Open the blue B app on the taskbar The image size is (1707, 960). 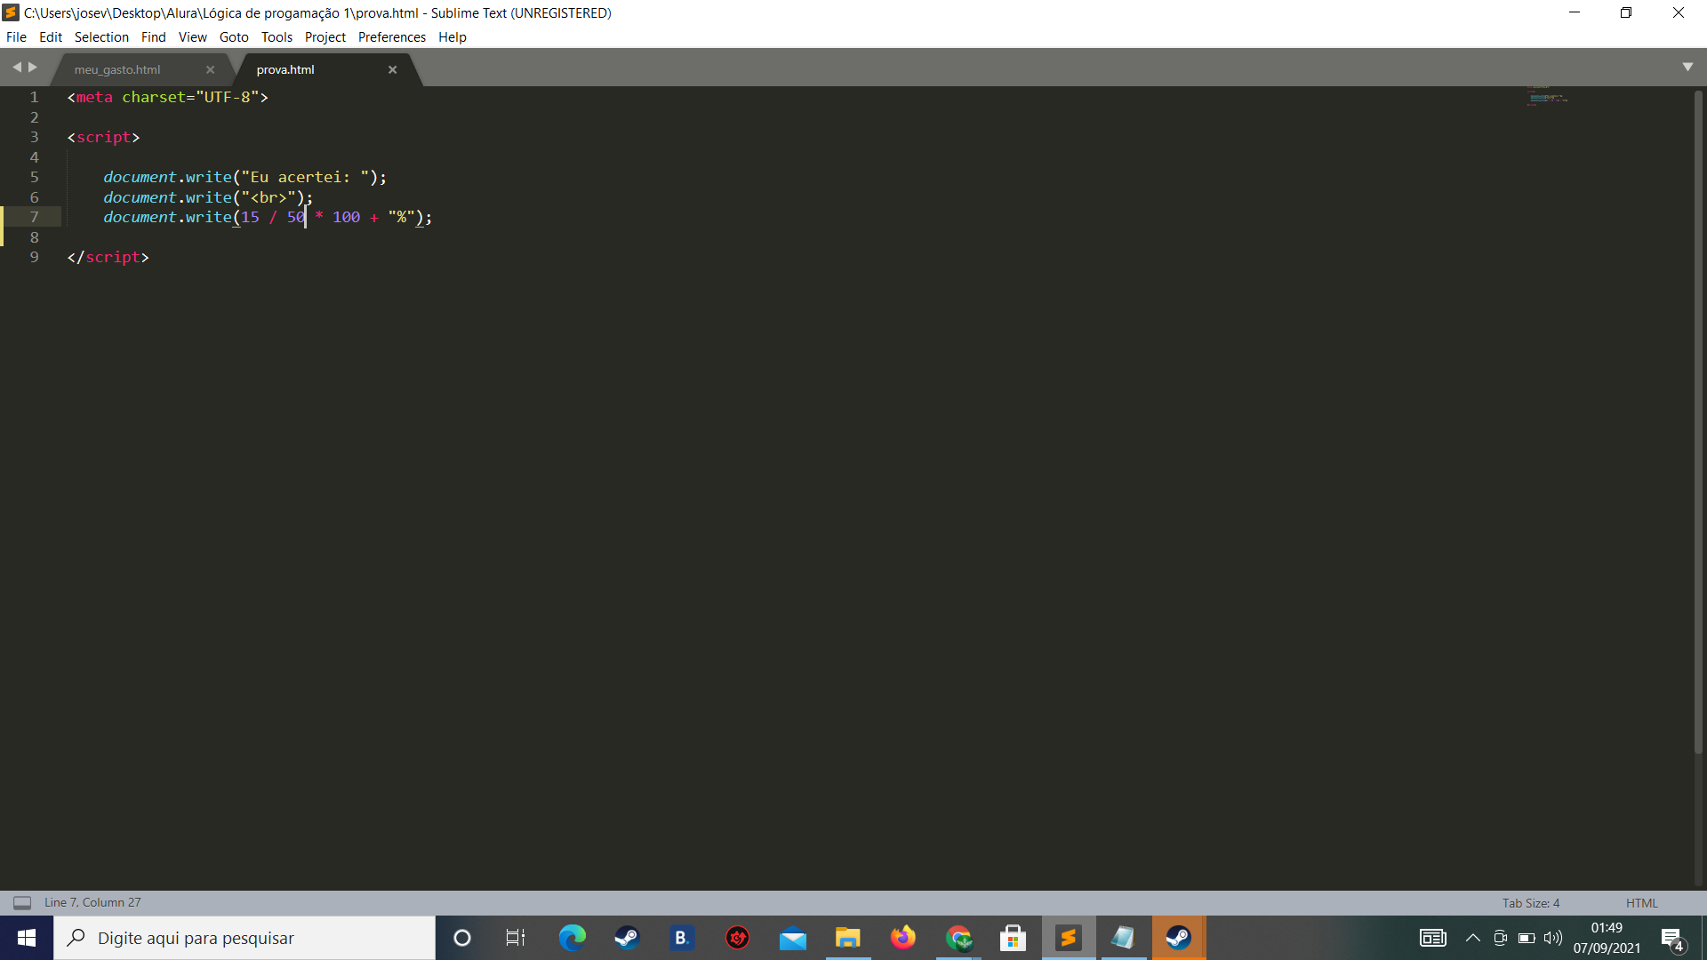click(x=682, y=938)
